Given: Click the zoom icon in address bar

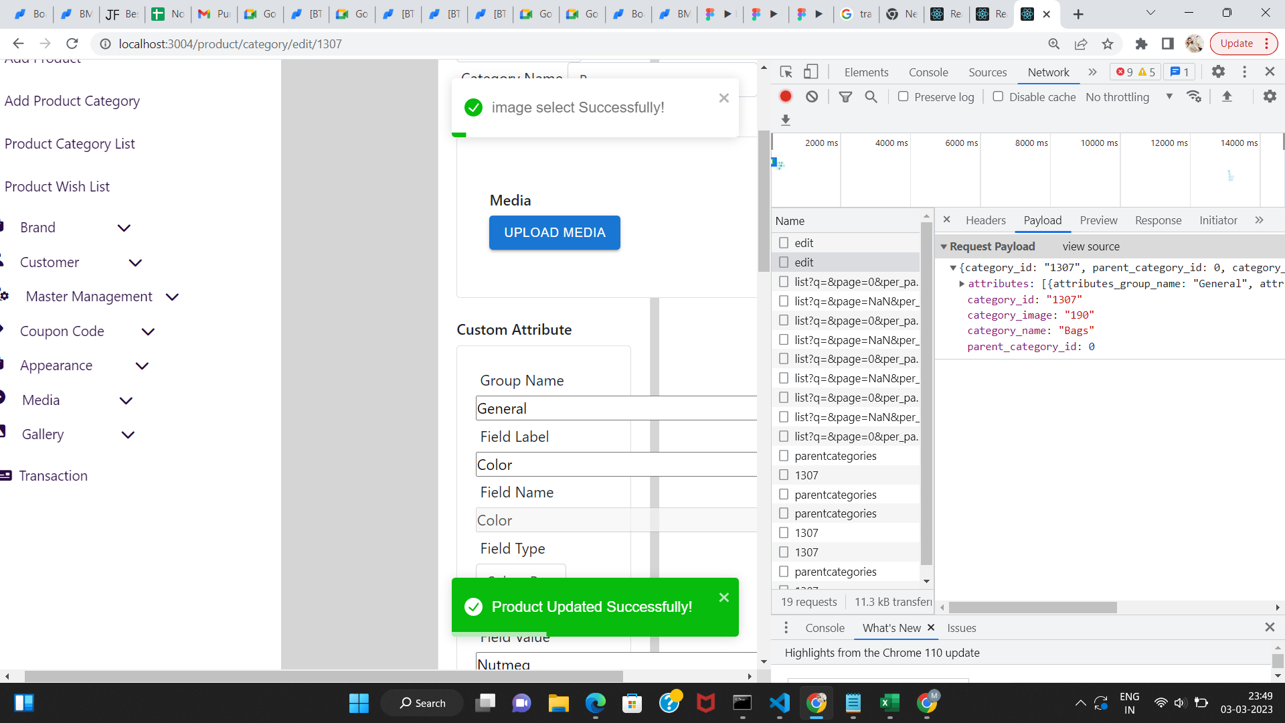Looking at the screenshot, I should click(1054, 44).
